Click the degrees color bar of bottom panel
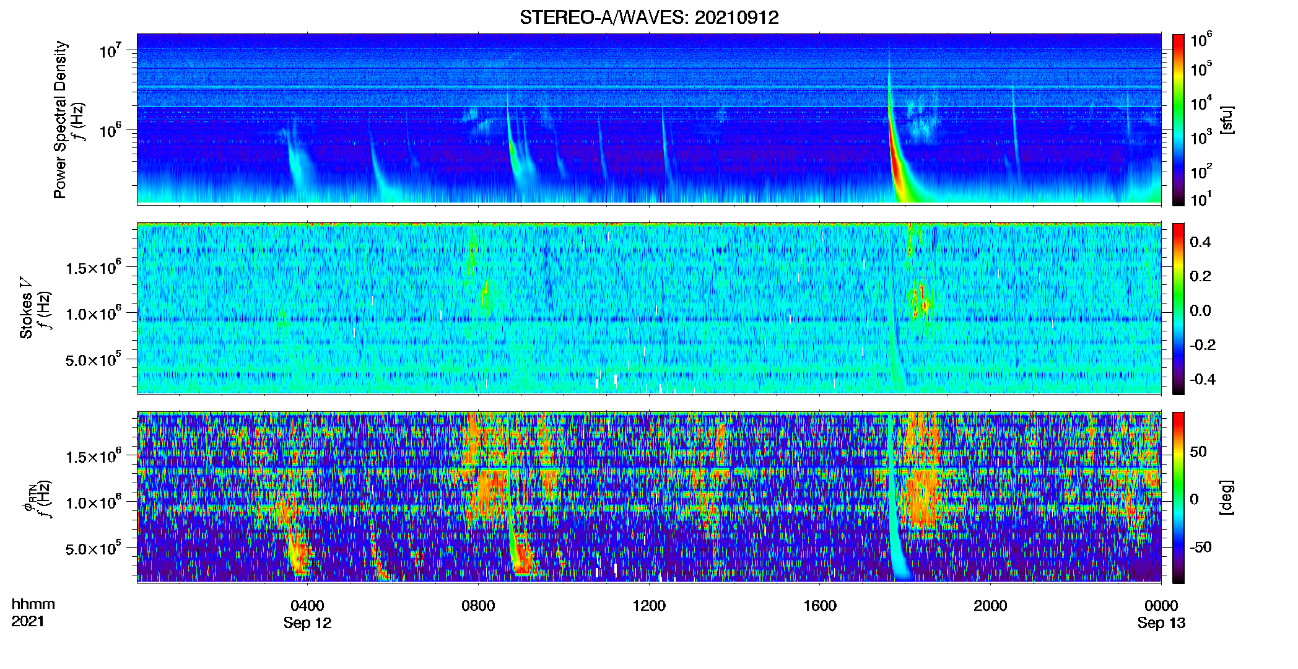Image resolution: width=1298 pixels, height=669 pixels. 1178,497
